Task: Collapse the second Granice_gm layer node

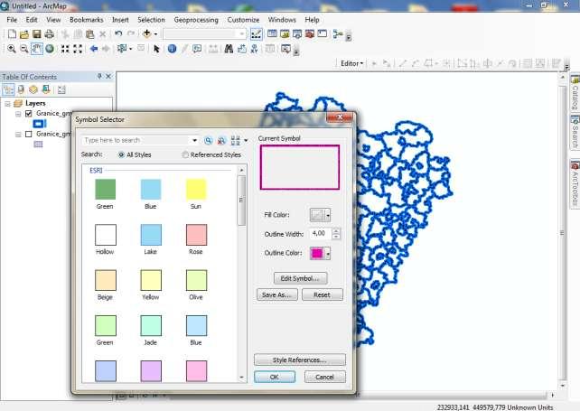Action: pyautogui.click(x=18, y=135)
